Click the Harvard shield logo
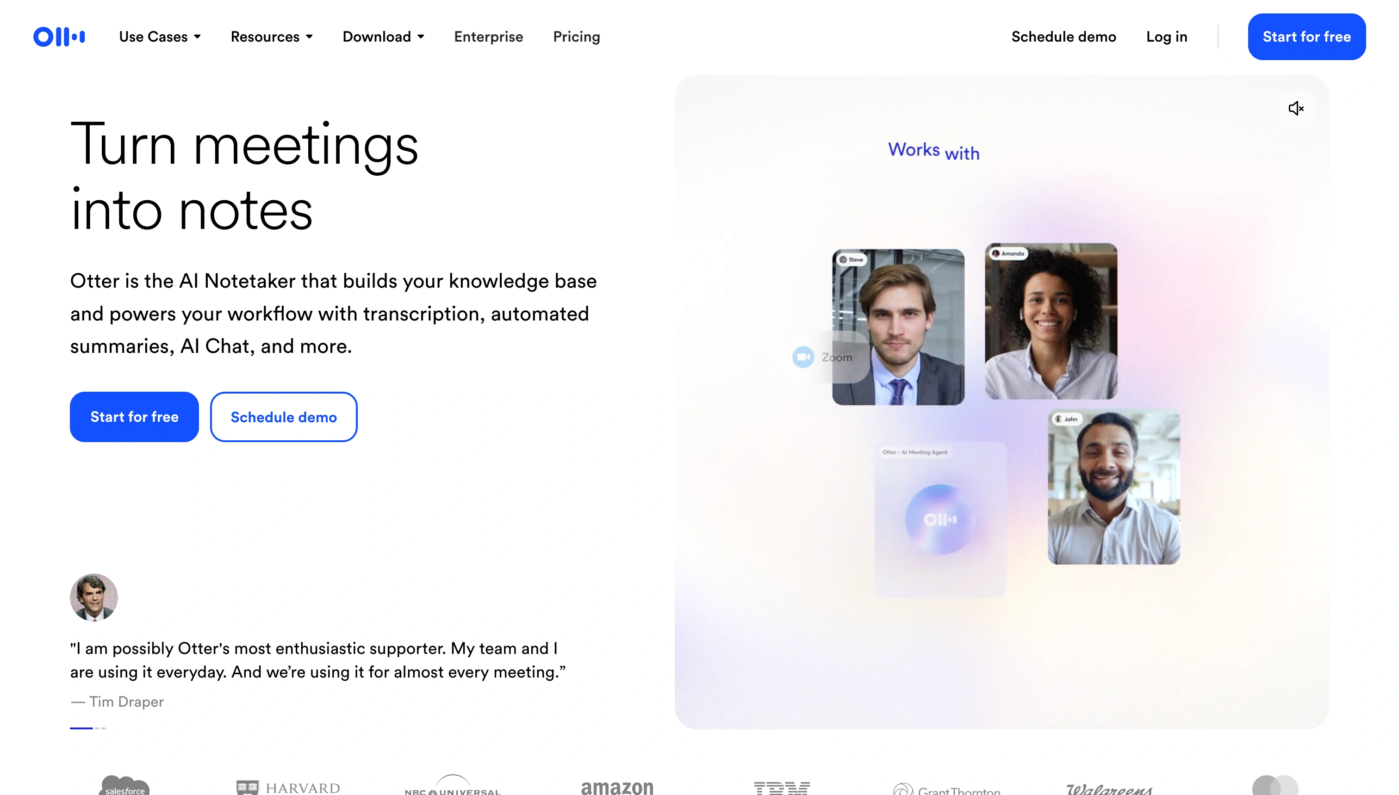Image resolution: width=1399 pixels, height=795 pixels. pyautogui.click(x=247, y=787)
